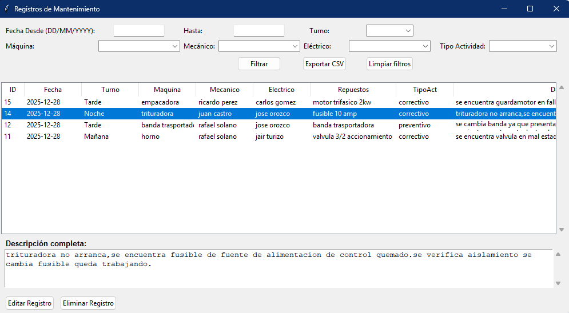
Task: Click table scrollbar down arrow
Action: (x=561, y=230)
